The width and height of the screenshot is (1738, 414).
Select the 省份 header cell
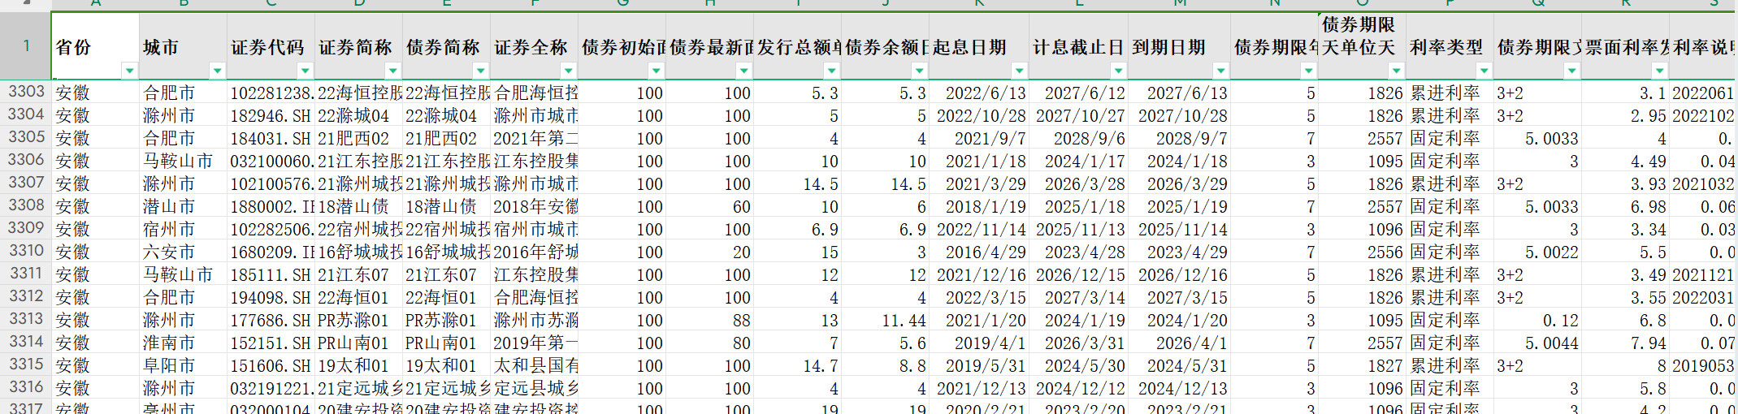[x=95, y=46]
